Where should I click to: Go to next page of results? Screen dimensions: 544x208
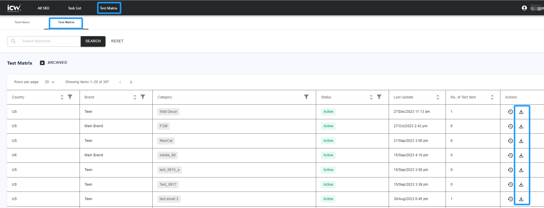(x=131, y=82)
